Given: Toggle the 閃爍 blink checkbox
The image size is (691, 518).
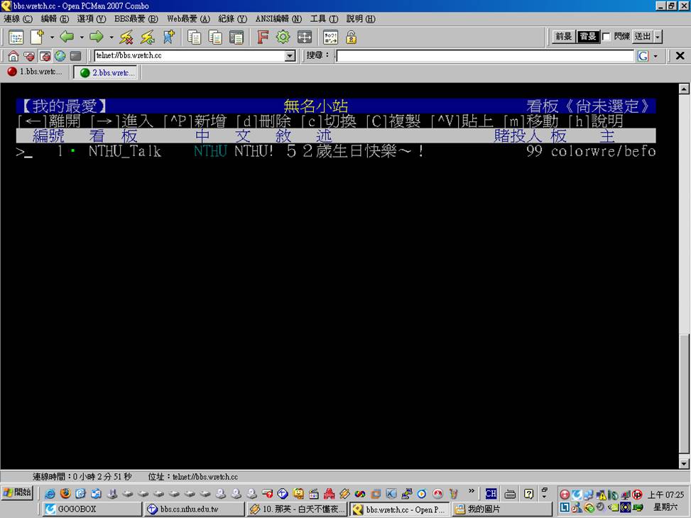Looking at the screenshot, I should click(606, 37).
